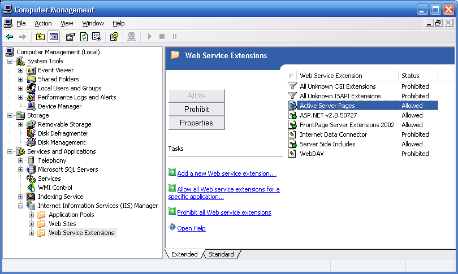
Task: Select the Internet Data Connector row
Action: (x=362, y=134)
